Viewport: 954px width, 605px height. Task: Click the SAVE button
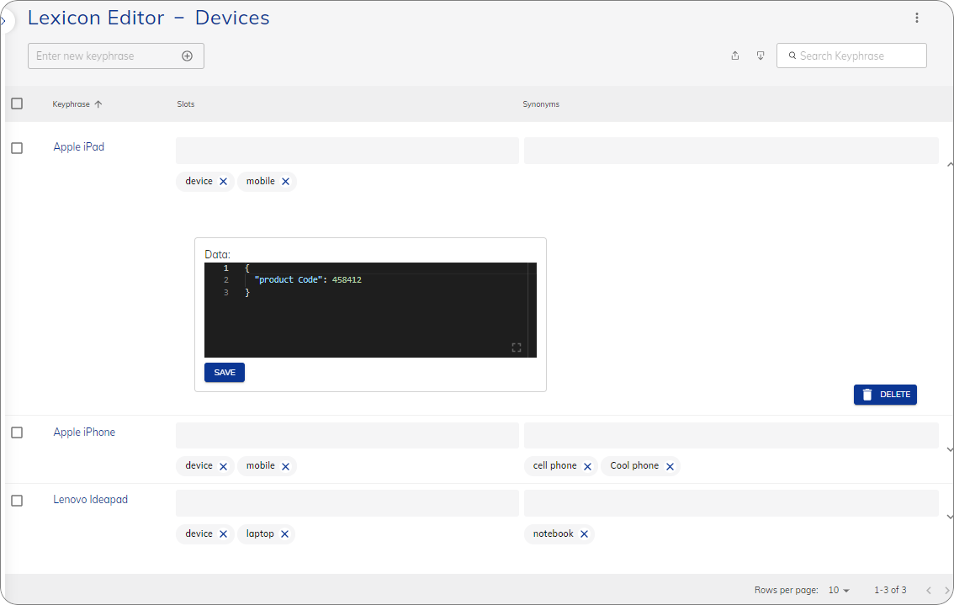(x=225, y=373)
